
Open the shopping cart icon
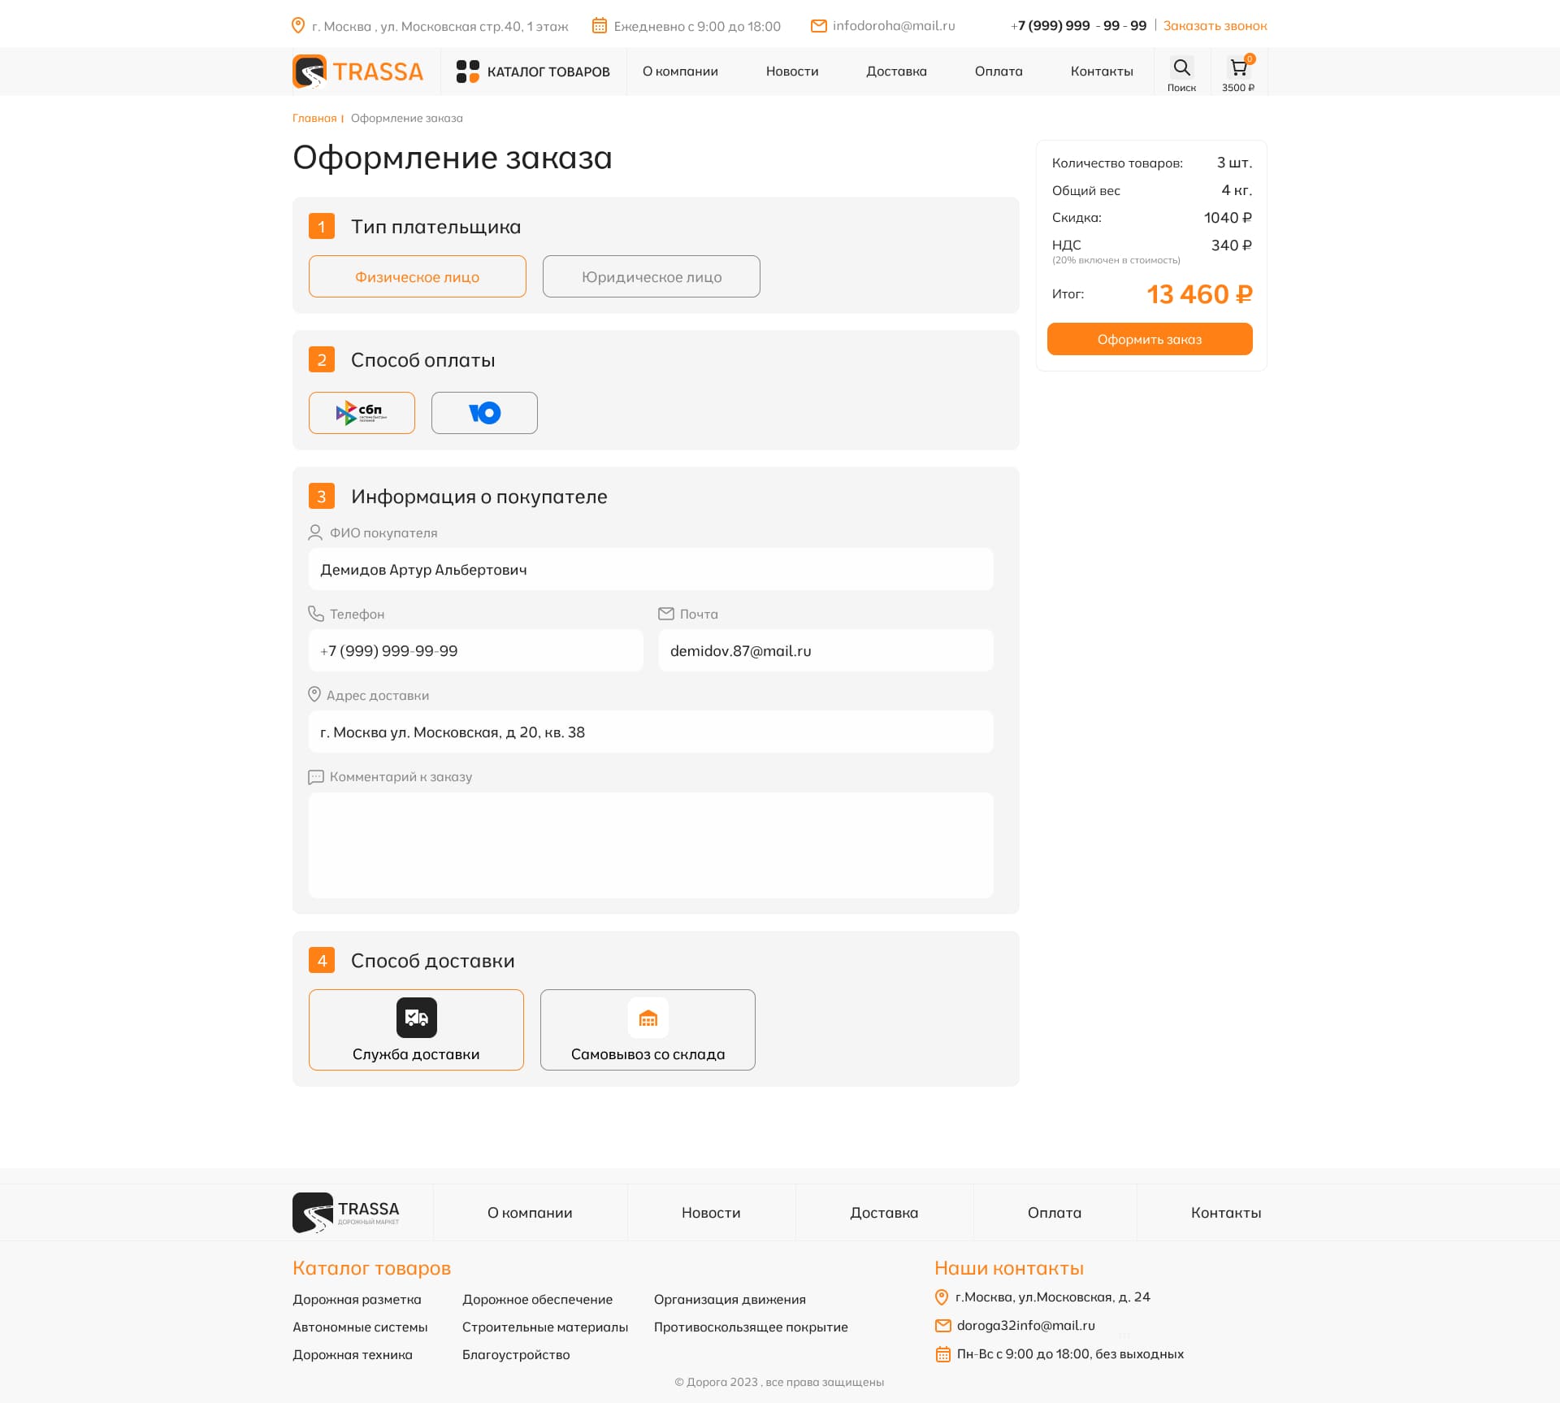[1237, 67]
